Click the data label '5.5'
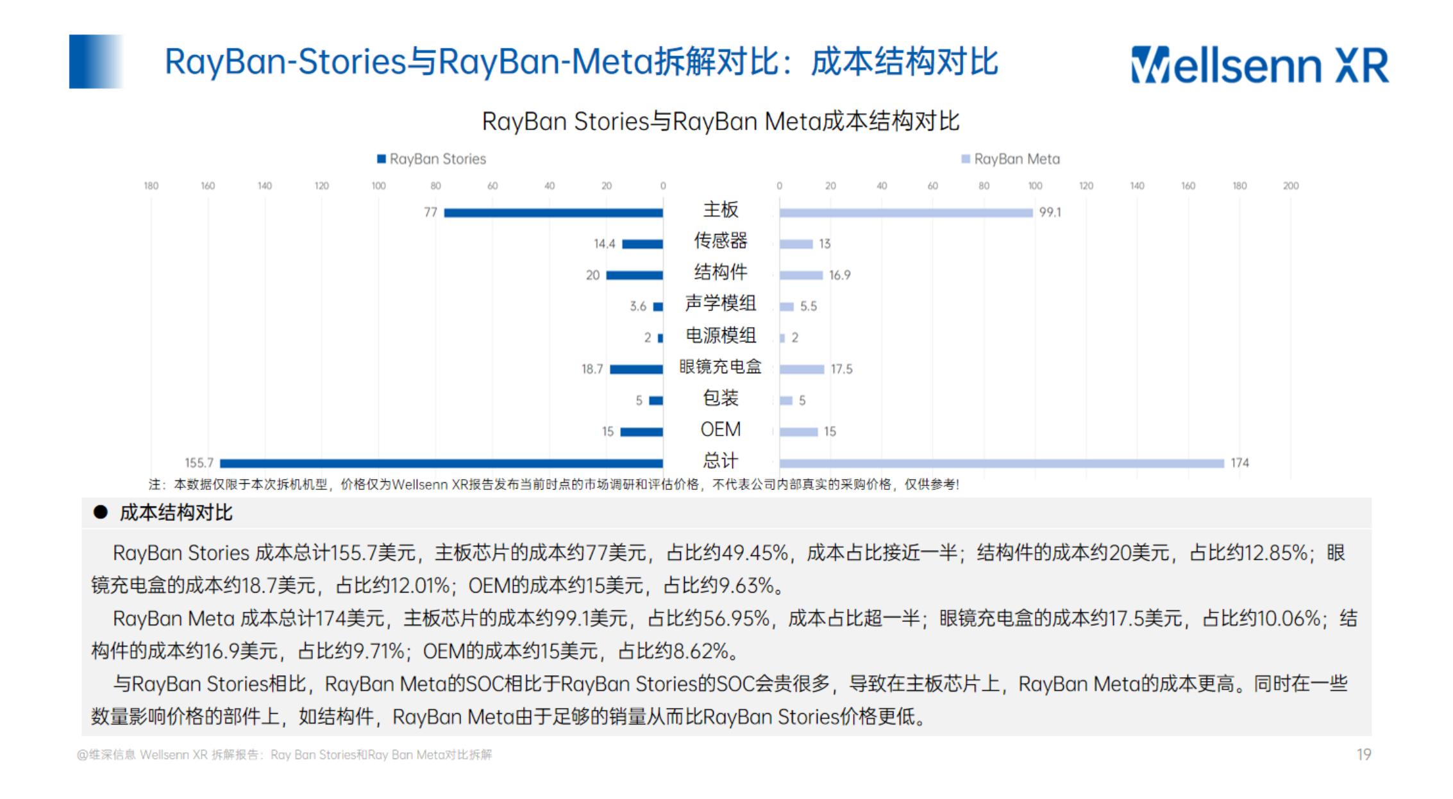Image resolution: width=1453 pixels, height=799 pixels. (809, 307)
